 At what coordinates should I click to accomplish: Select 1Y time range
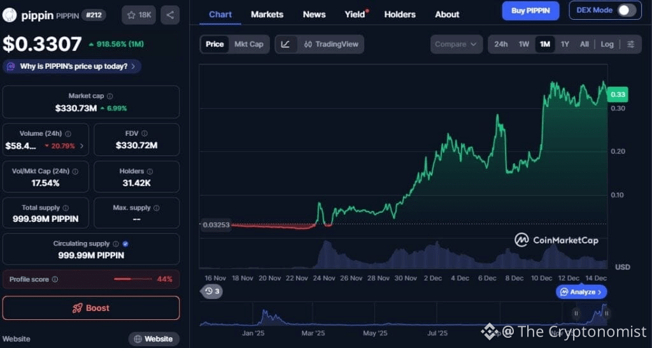(565, 44)
